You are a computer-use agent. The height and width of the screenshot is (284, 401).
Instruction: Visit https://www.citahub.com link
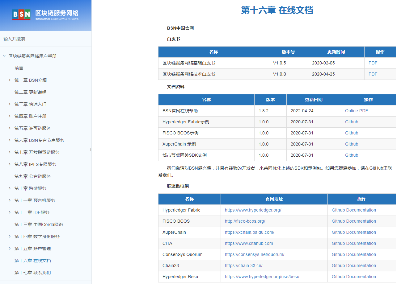coord(249,243)
